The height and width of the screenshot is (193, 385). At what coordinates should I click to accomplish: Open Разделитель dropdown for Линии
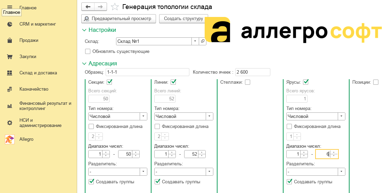(x=210, y=172)
